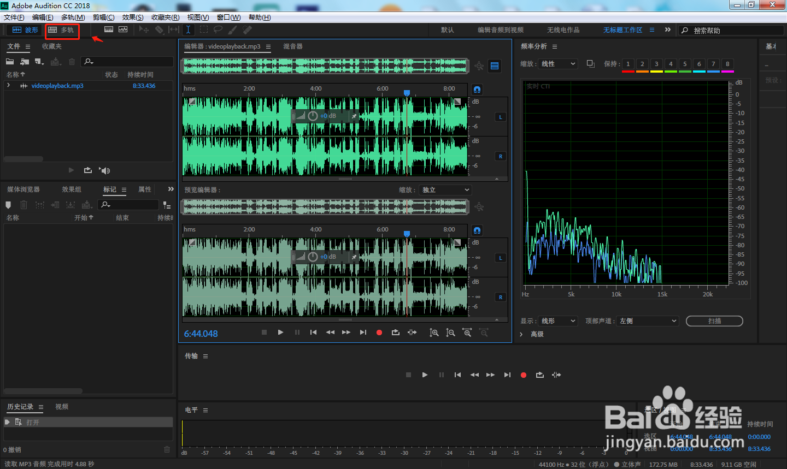This screenshot has width=787, height=469.
Task: Click the Add Cue Marker icon
Action: [8, 205]
